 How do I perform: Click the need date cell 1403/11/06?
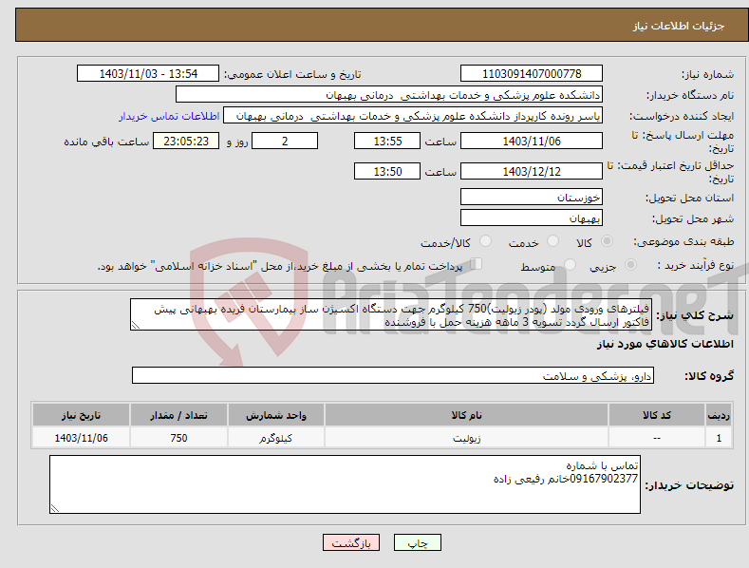[81, 438]
